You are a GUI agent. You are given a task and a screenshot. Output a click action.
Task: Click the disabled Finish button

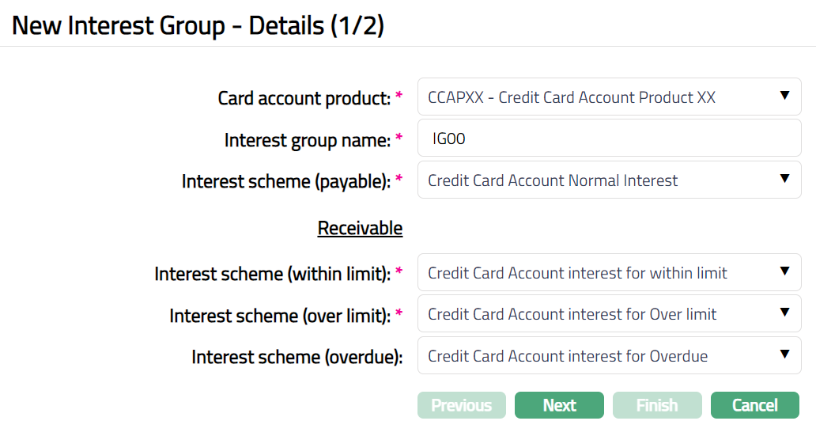point(656,405)
